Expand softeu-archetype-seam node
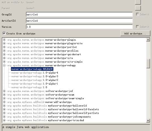Image resolution: width=152 pixels, height=131 pixels. [4, 95]
